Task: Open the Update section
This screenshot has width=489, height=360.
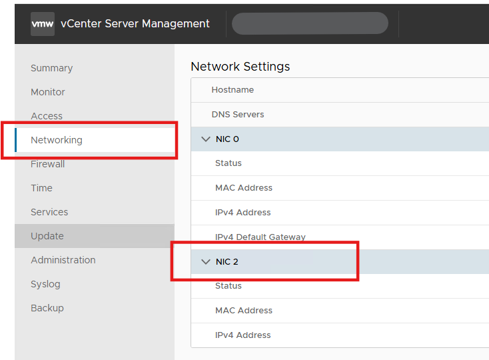Action: pos(47,236)
